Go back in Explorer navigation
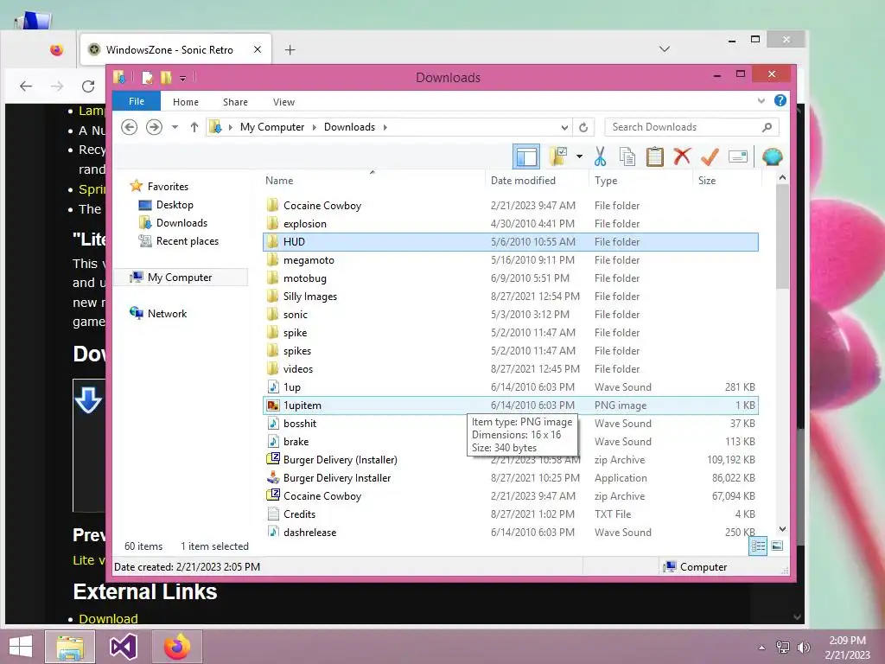The height and width of the screenshot is (664, 885). pyautogui.click(x=130, y=127)
